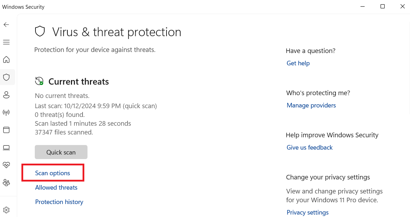Click the '37347 files scanned.' text
Screen dimensions: 410x217
(64, 132)
